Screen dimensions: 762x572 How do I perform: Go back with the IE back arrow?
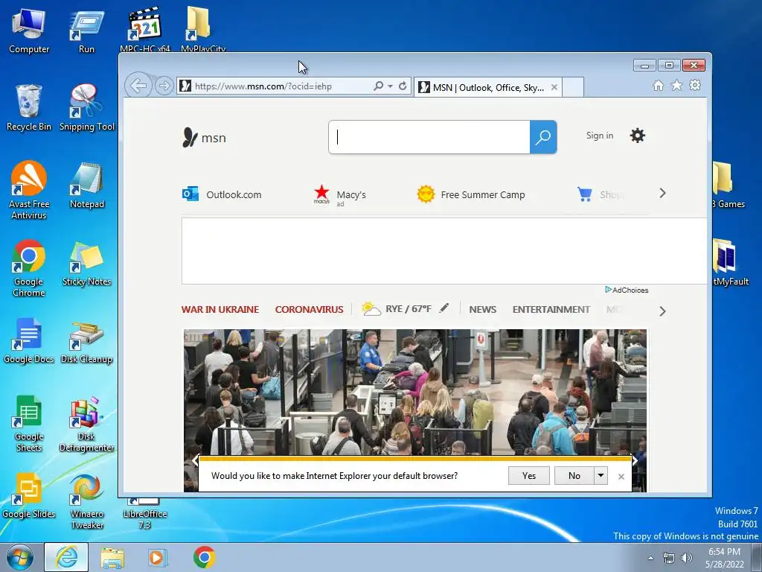coord(138,86)
